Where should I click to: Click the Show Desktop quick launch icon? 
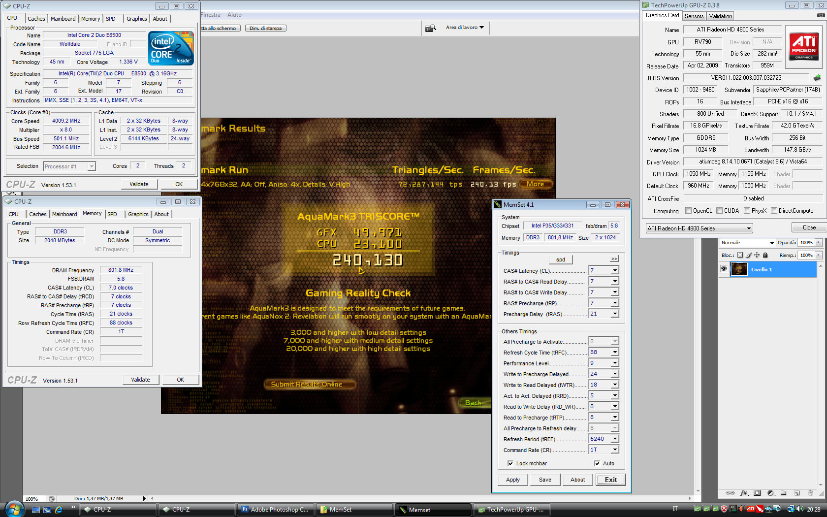[35, 510]
